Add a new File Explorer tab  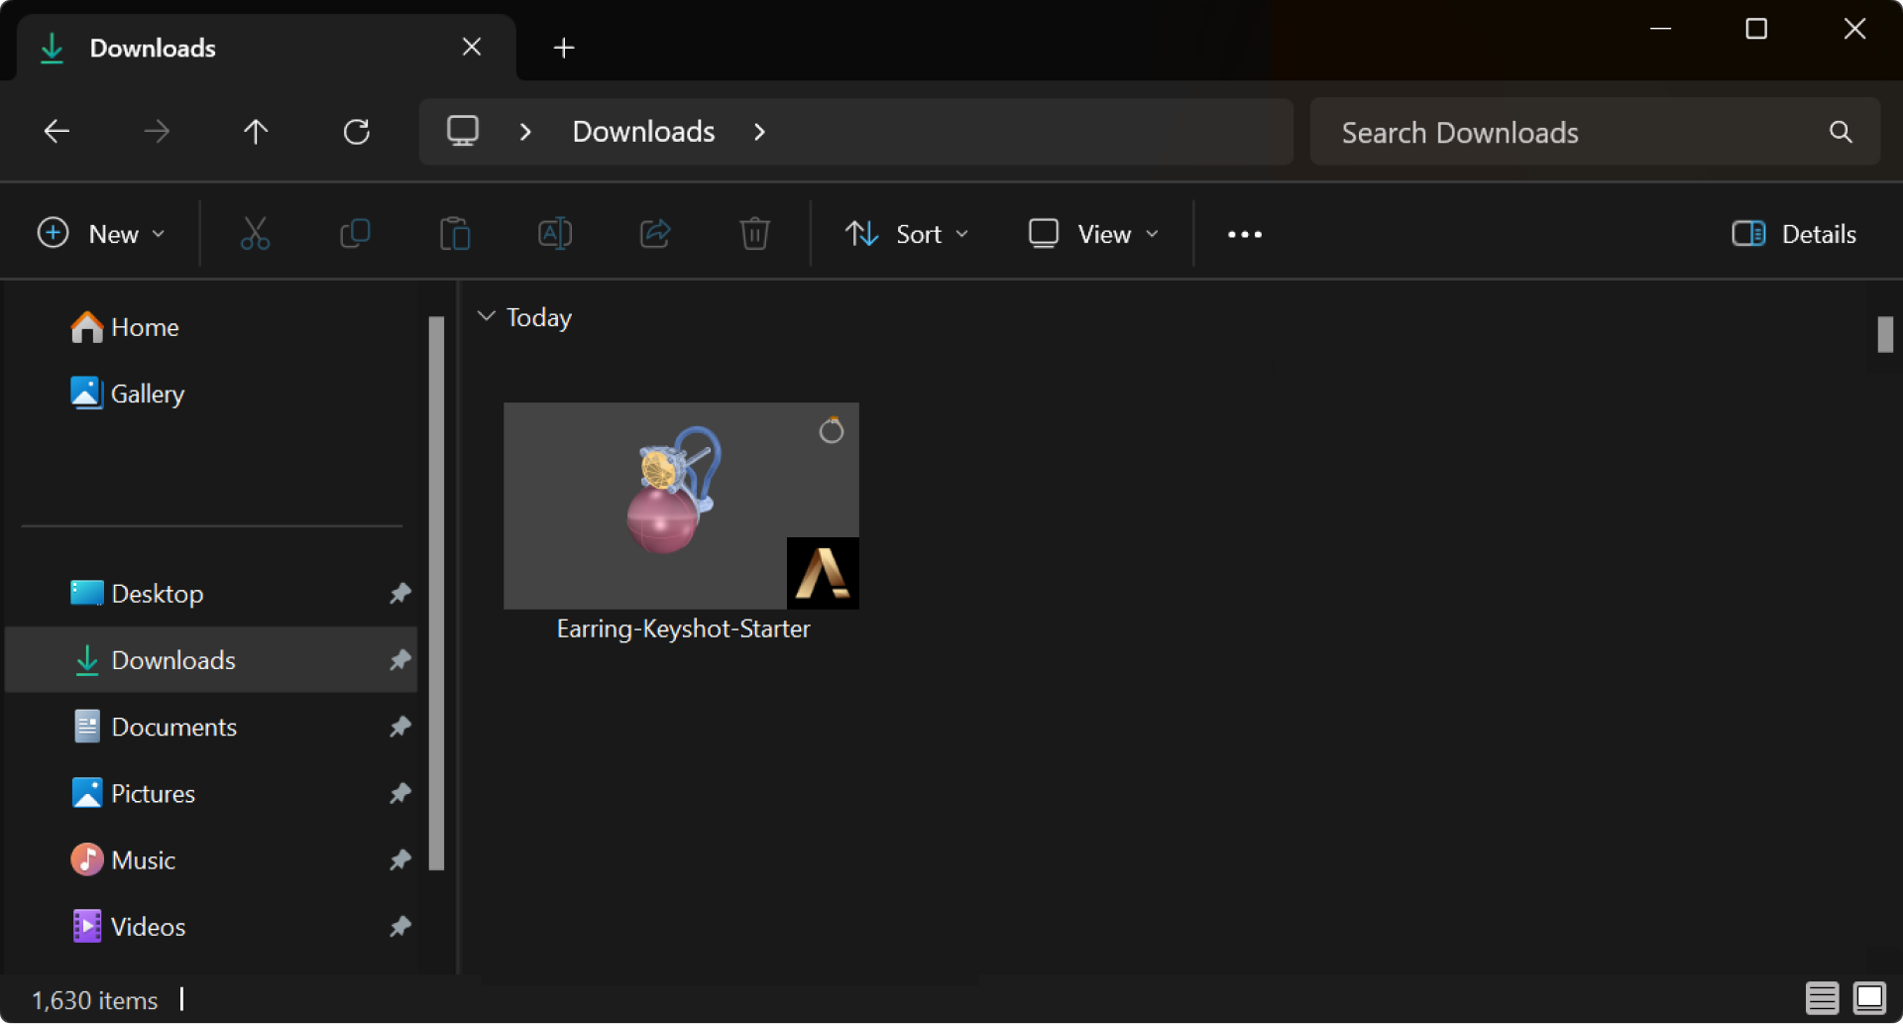pyautogui.click(x=564, y=48)
